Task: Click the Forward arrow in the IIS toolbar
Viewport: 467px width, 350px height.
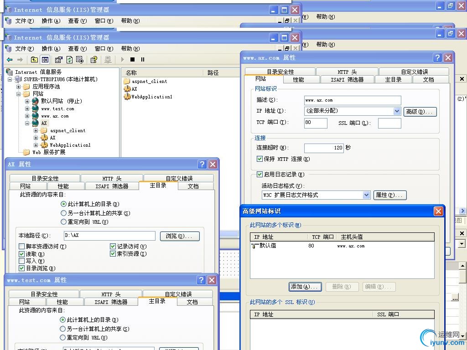Action: [x=20, y=60]
